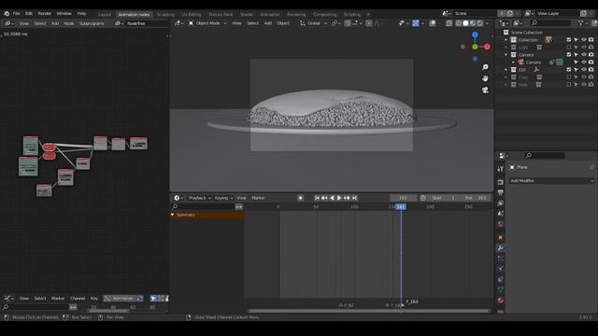Open the Render properties tab
Image resolution: width=598 pixels, height=336 pixels.
(501, 182)
